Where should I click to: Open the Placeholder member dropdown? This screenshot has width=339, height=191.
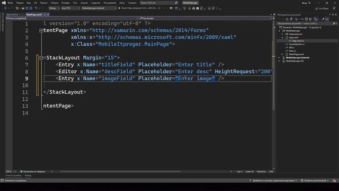pyautogui.click(x=206, y=19)
